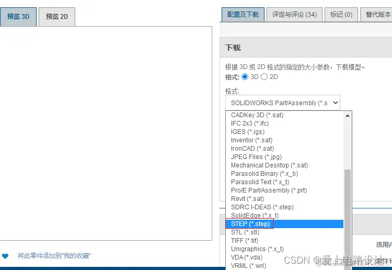This screenshot has height=270, width=392.
Task: Click inside the 3D preview viewport
Action: coord(106,133)
